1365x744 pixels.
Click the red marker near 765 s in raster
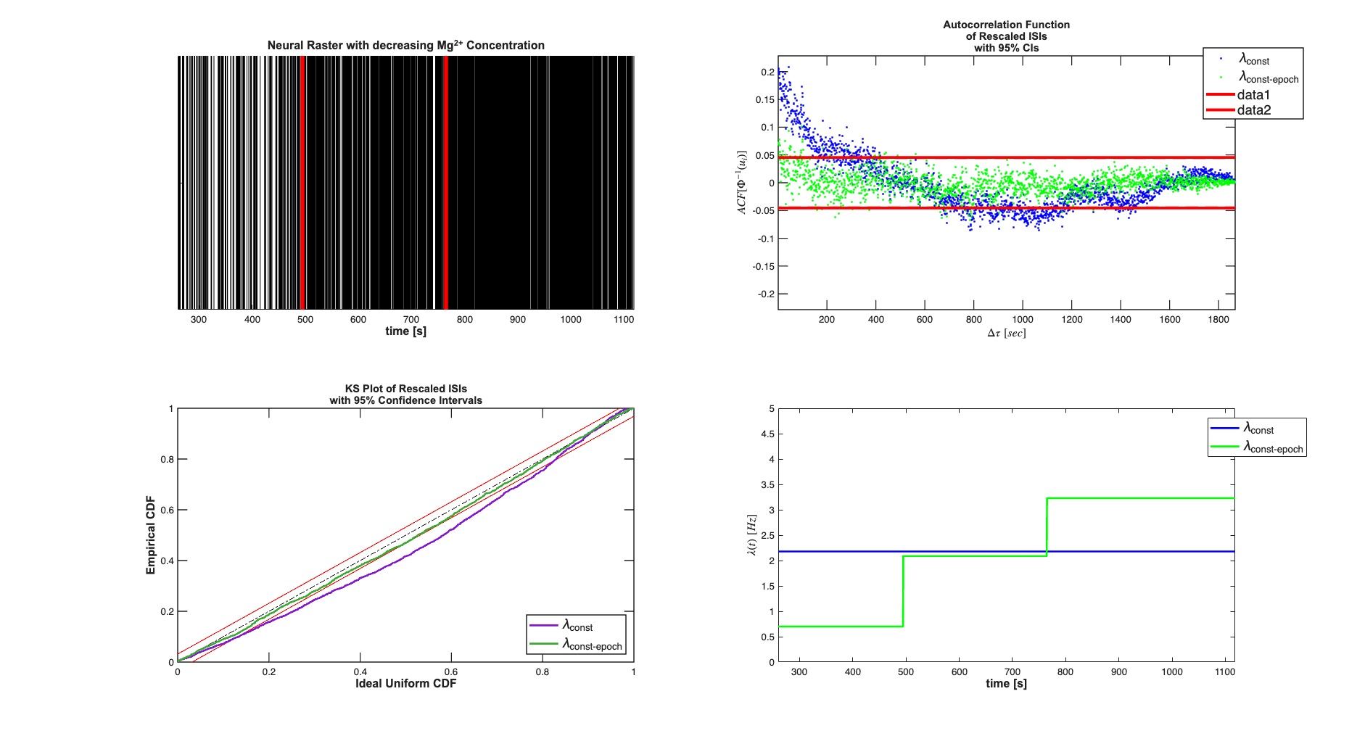tap(445, 182)
